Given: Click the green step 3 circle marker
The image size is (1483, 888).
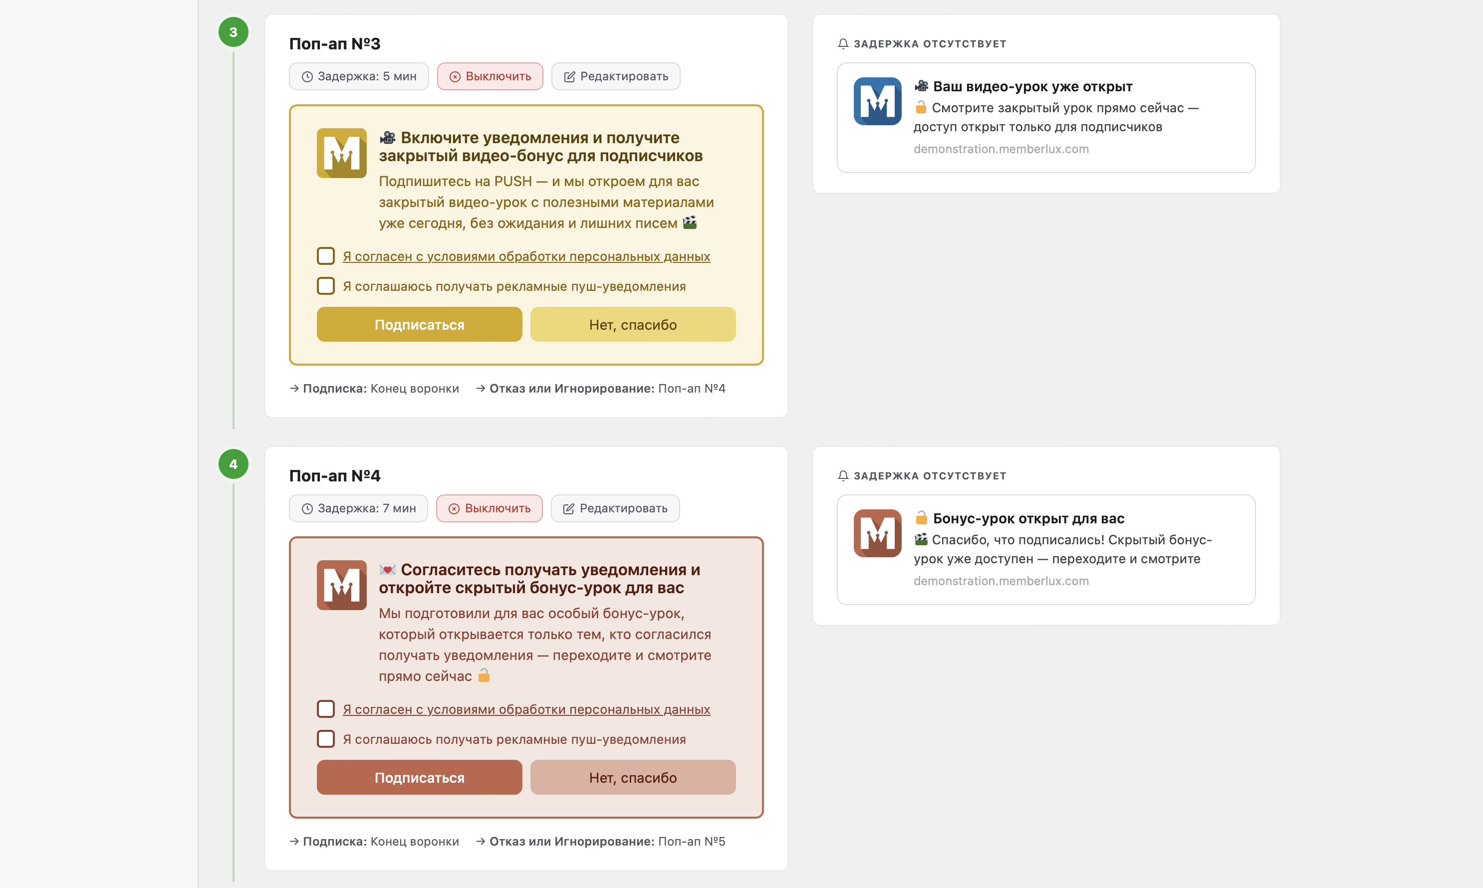Looking at the screenshot, I should (x=234, y=32).
